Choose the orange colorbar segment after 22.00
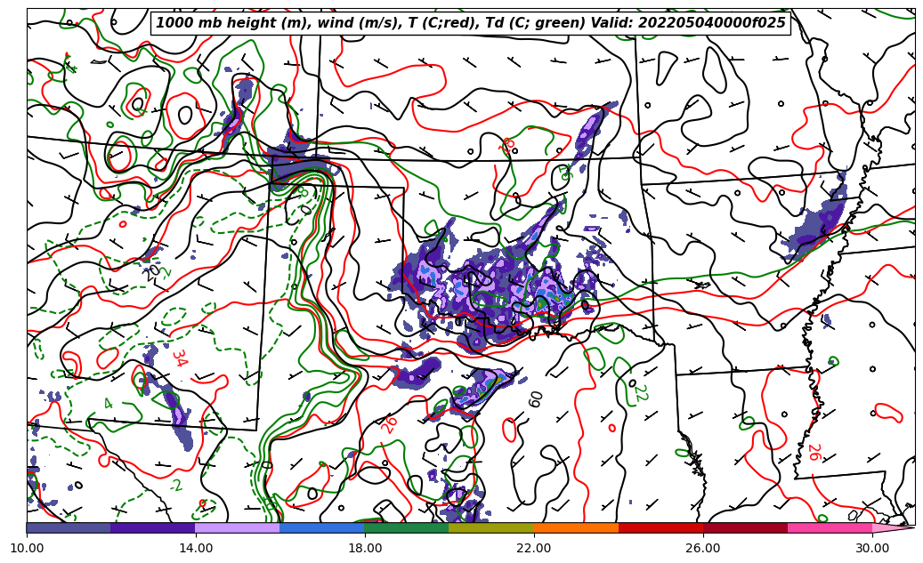Image resolution: width=923 pixels, height=563 pixels. 576,527
